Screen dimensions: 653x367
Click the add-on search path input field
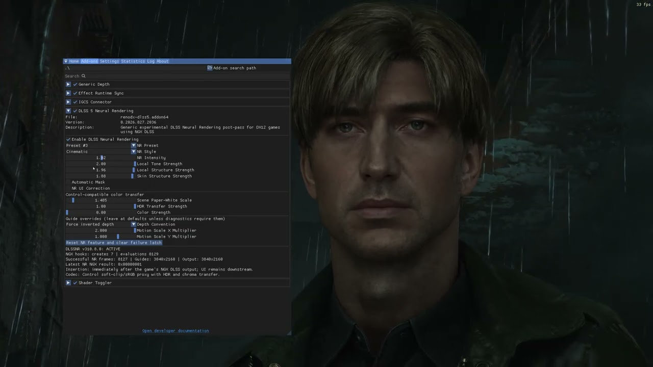pos(135,68)
